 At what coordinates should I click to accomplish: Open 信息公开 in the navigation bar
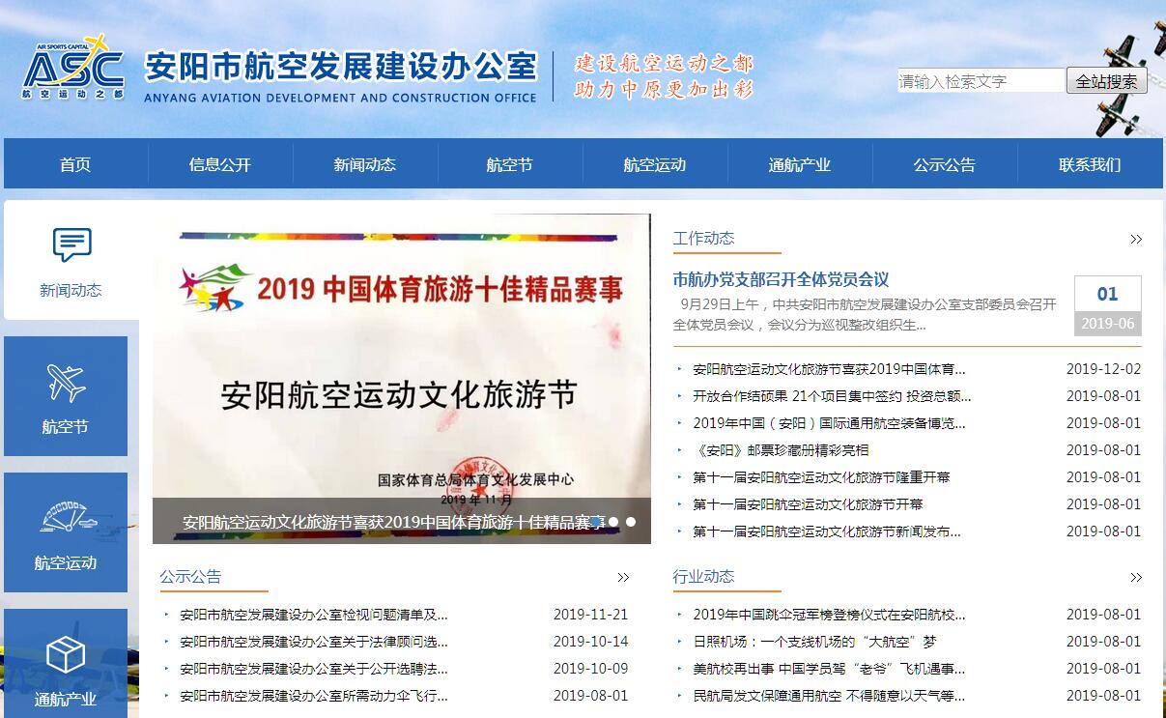coord(220,164)
